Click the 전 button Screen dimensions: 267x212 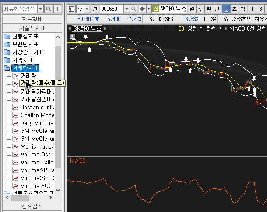(x=95, y=9)
